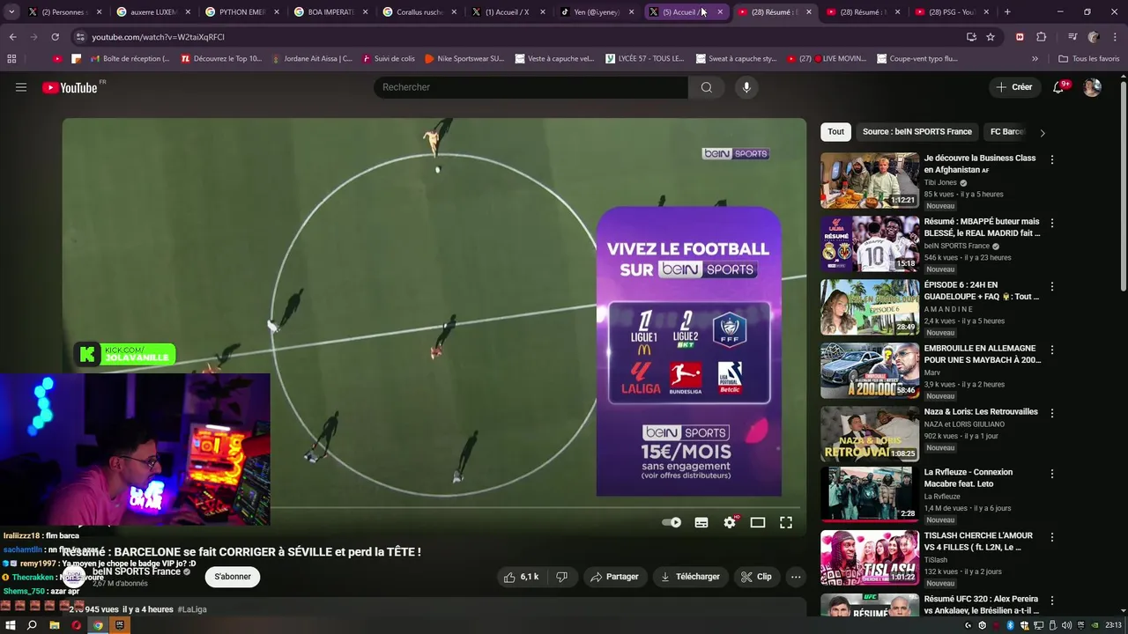The image size is (1128, 634).
Task: Expand more bookmarks with the chevron
Action: [1035, 59]
